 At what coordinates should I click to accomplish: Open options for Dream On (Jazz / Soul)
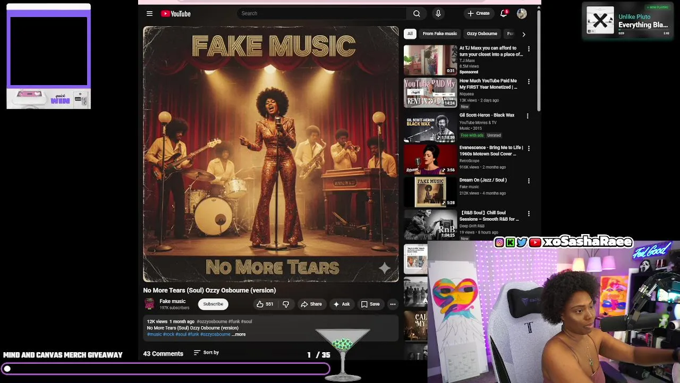pos(528,181)
